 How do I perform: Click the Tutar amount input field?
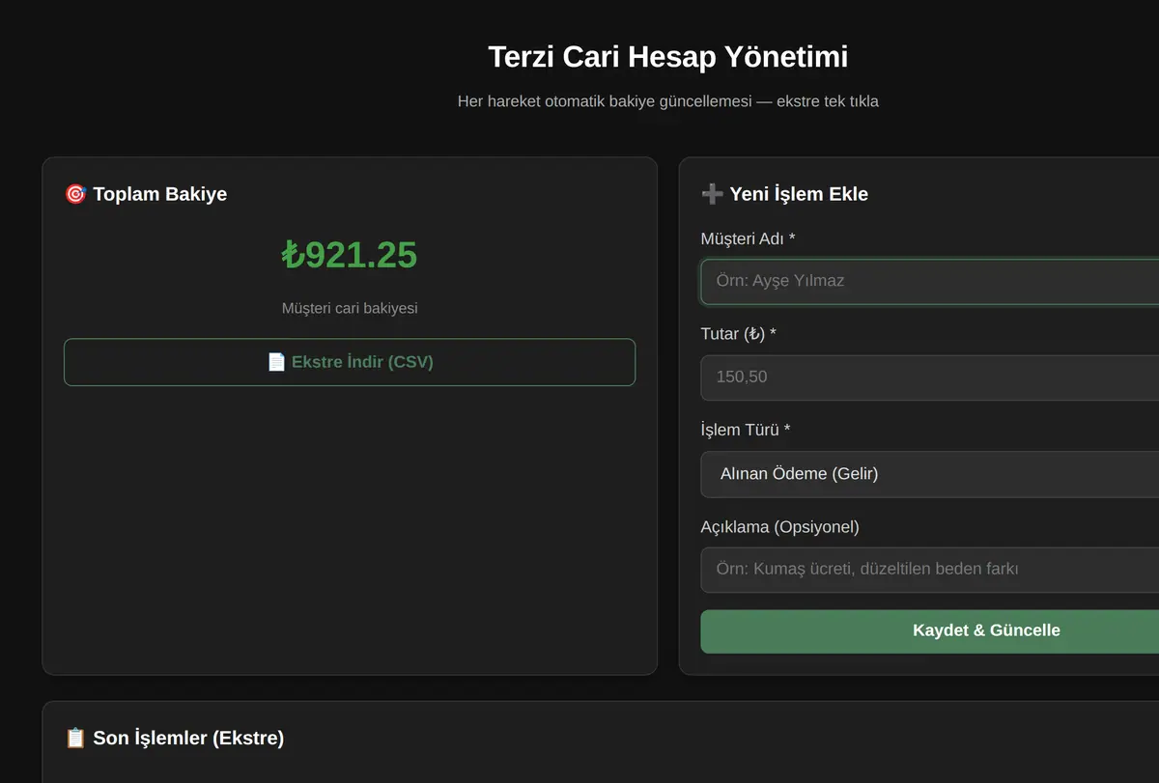click(x=929, y=377)
